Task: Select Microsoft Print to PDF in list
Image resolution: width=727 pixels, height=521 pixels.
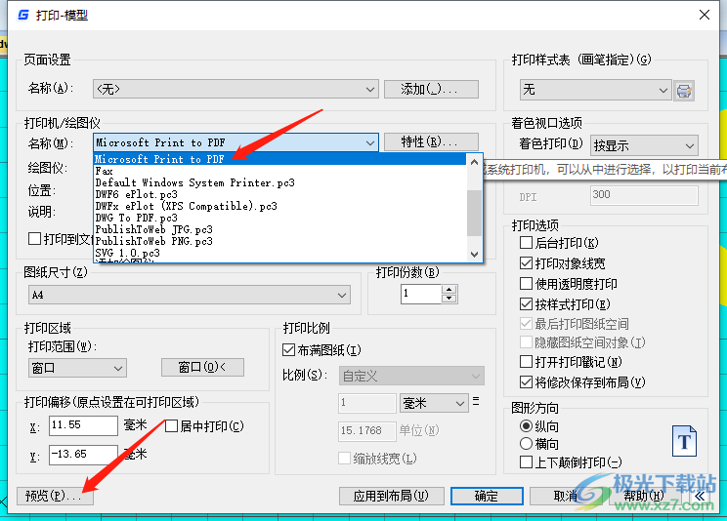Action: [x=279, y=159]
